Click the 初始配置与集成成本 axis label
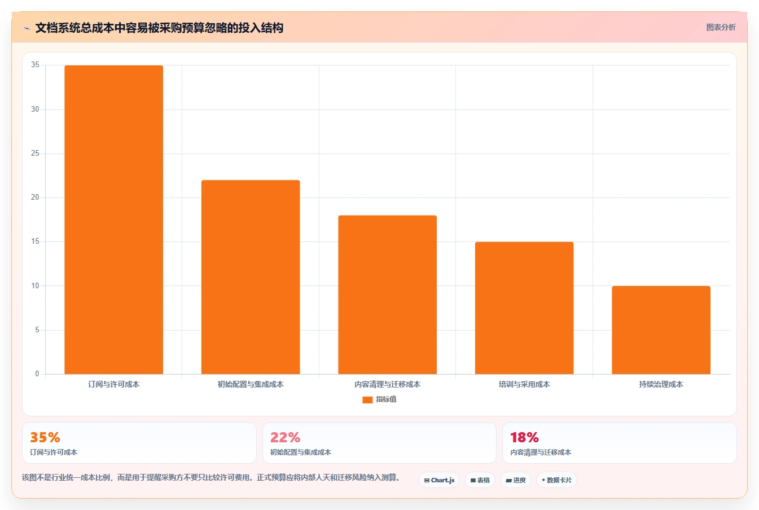Viewport: 759px width, 510px height. tap(251, 384)
